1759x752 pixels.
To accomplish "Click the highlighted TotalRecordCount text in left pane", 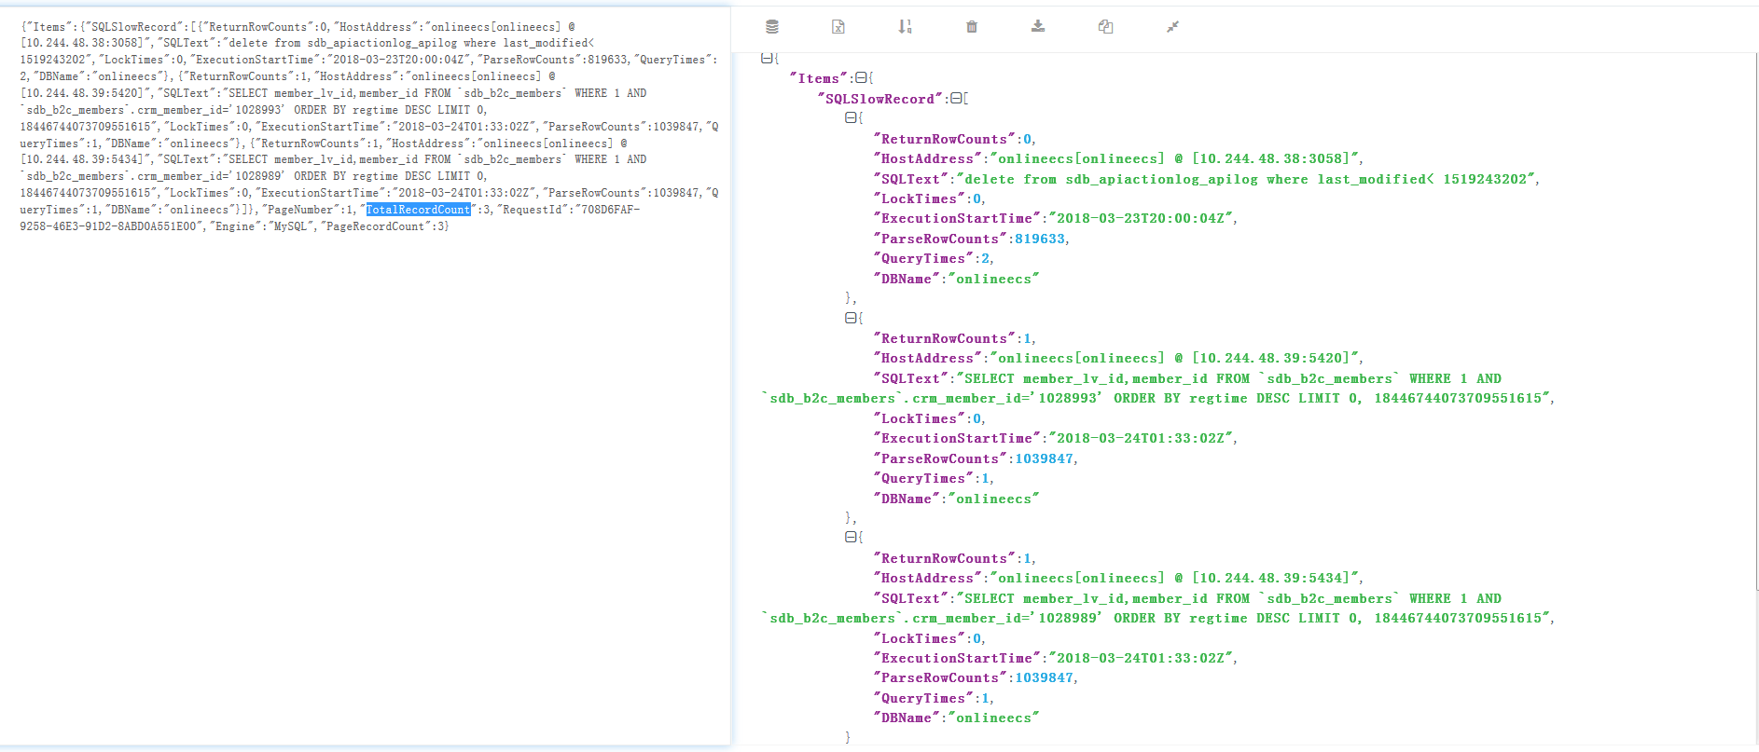I will point(418,210).
